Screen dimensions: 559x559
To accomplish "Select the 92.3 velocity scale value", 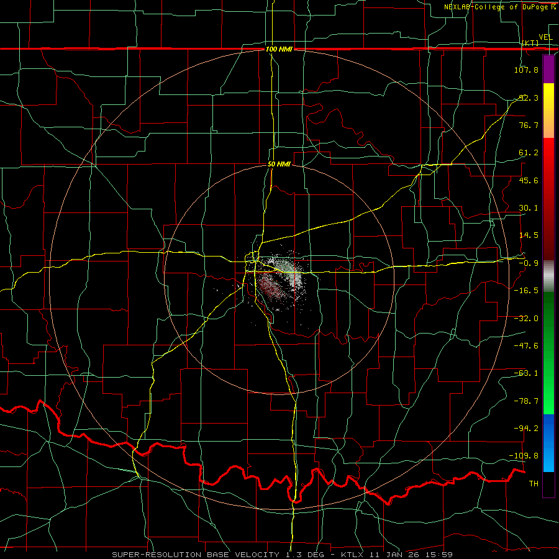I will pyautogui.click(x=529, y=98).
